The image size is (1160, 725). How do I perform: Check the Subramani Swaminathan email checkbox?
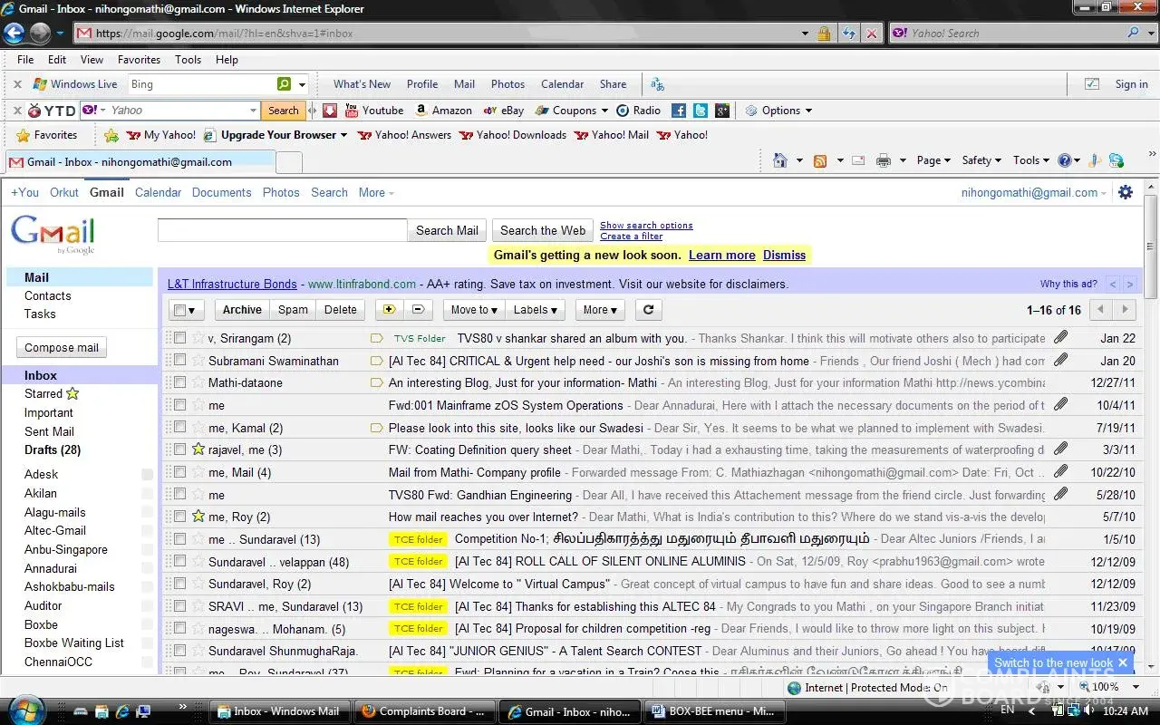pos(179,360)
